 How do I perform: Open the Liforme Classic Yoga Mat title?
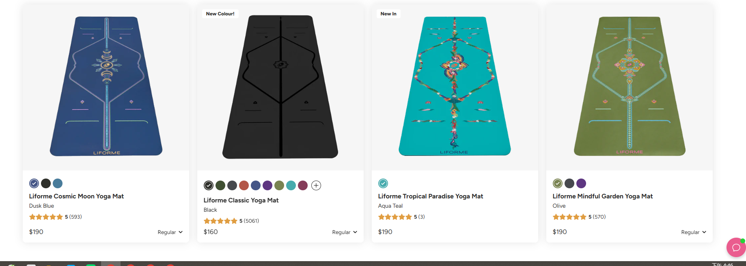241,200
